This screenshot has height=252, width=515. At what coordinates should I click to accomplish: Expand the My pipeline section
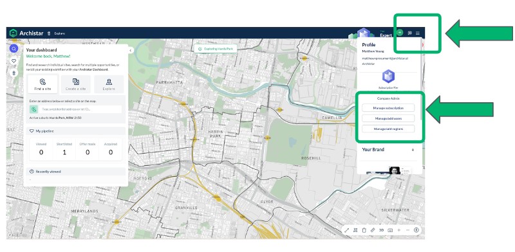click(x=75, y=131)
